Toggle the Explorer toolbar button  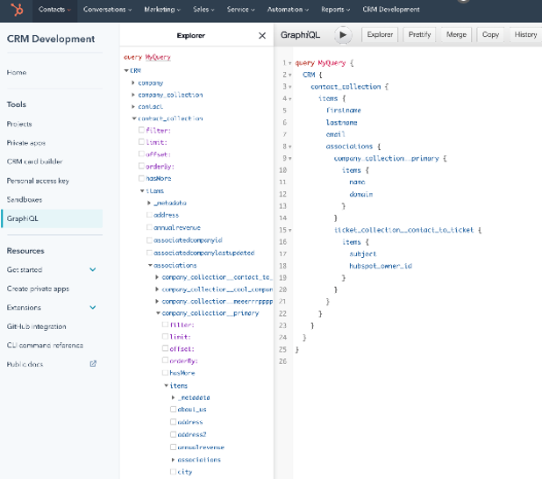click(x=380, y=34)
